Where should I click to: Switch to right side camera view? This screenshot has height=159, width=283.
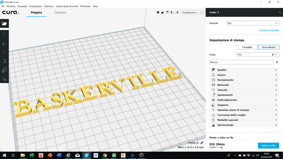(177, 12)
